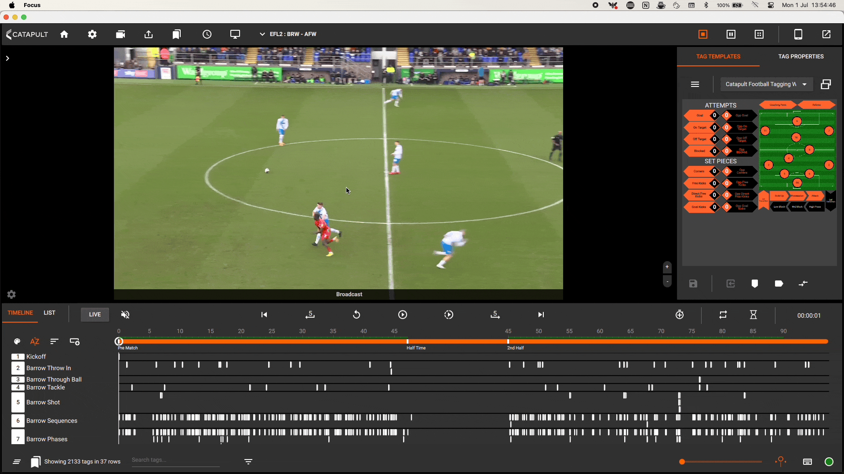The image size is (844, 474).
Task: Click the link arrows icon in template toolbar
Action: point(803,284)
